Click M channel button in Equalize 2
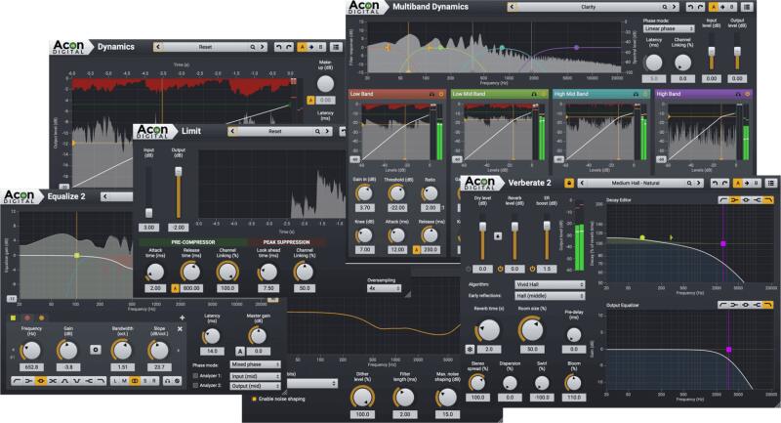 pos(125,381)
